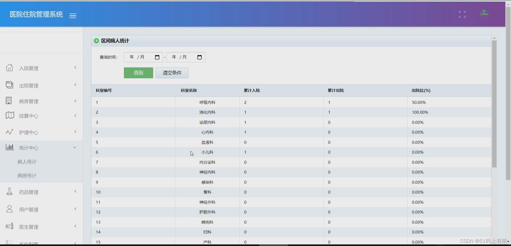
Task: Click the 药品管理 flask icon
Action: point(10,191)
